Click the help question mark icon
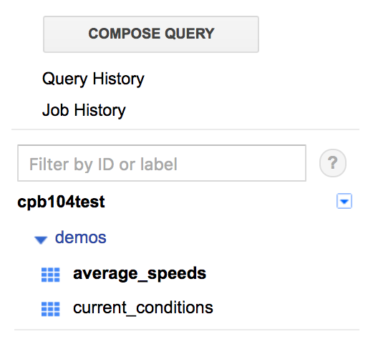Image resolution: width=368 pixels, height=339 pixels. click(333, 163)
